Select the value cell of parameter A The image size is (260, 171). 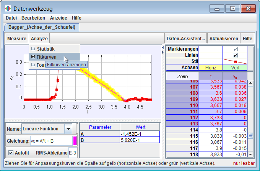click(x=139, y=134)
